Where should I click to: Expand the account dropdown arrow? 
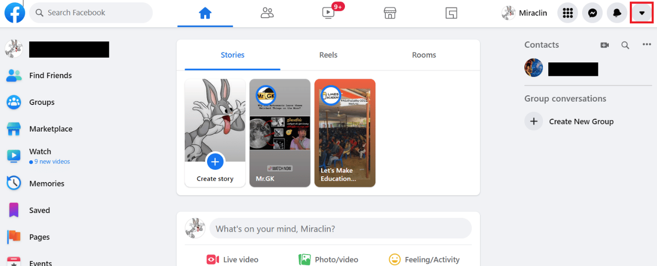tap(642, 13)
